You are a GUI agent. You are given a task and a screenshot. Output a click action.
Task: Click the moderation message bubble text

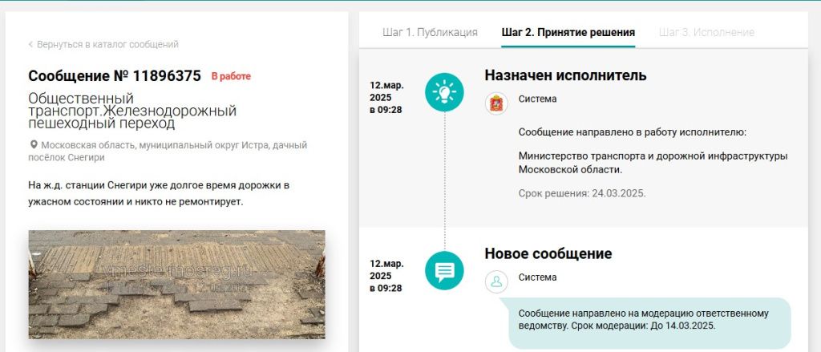click(644, 319)
